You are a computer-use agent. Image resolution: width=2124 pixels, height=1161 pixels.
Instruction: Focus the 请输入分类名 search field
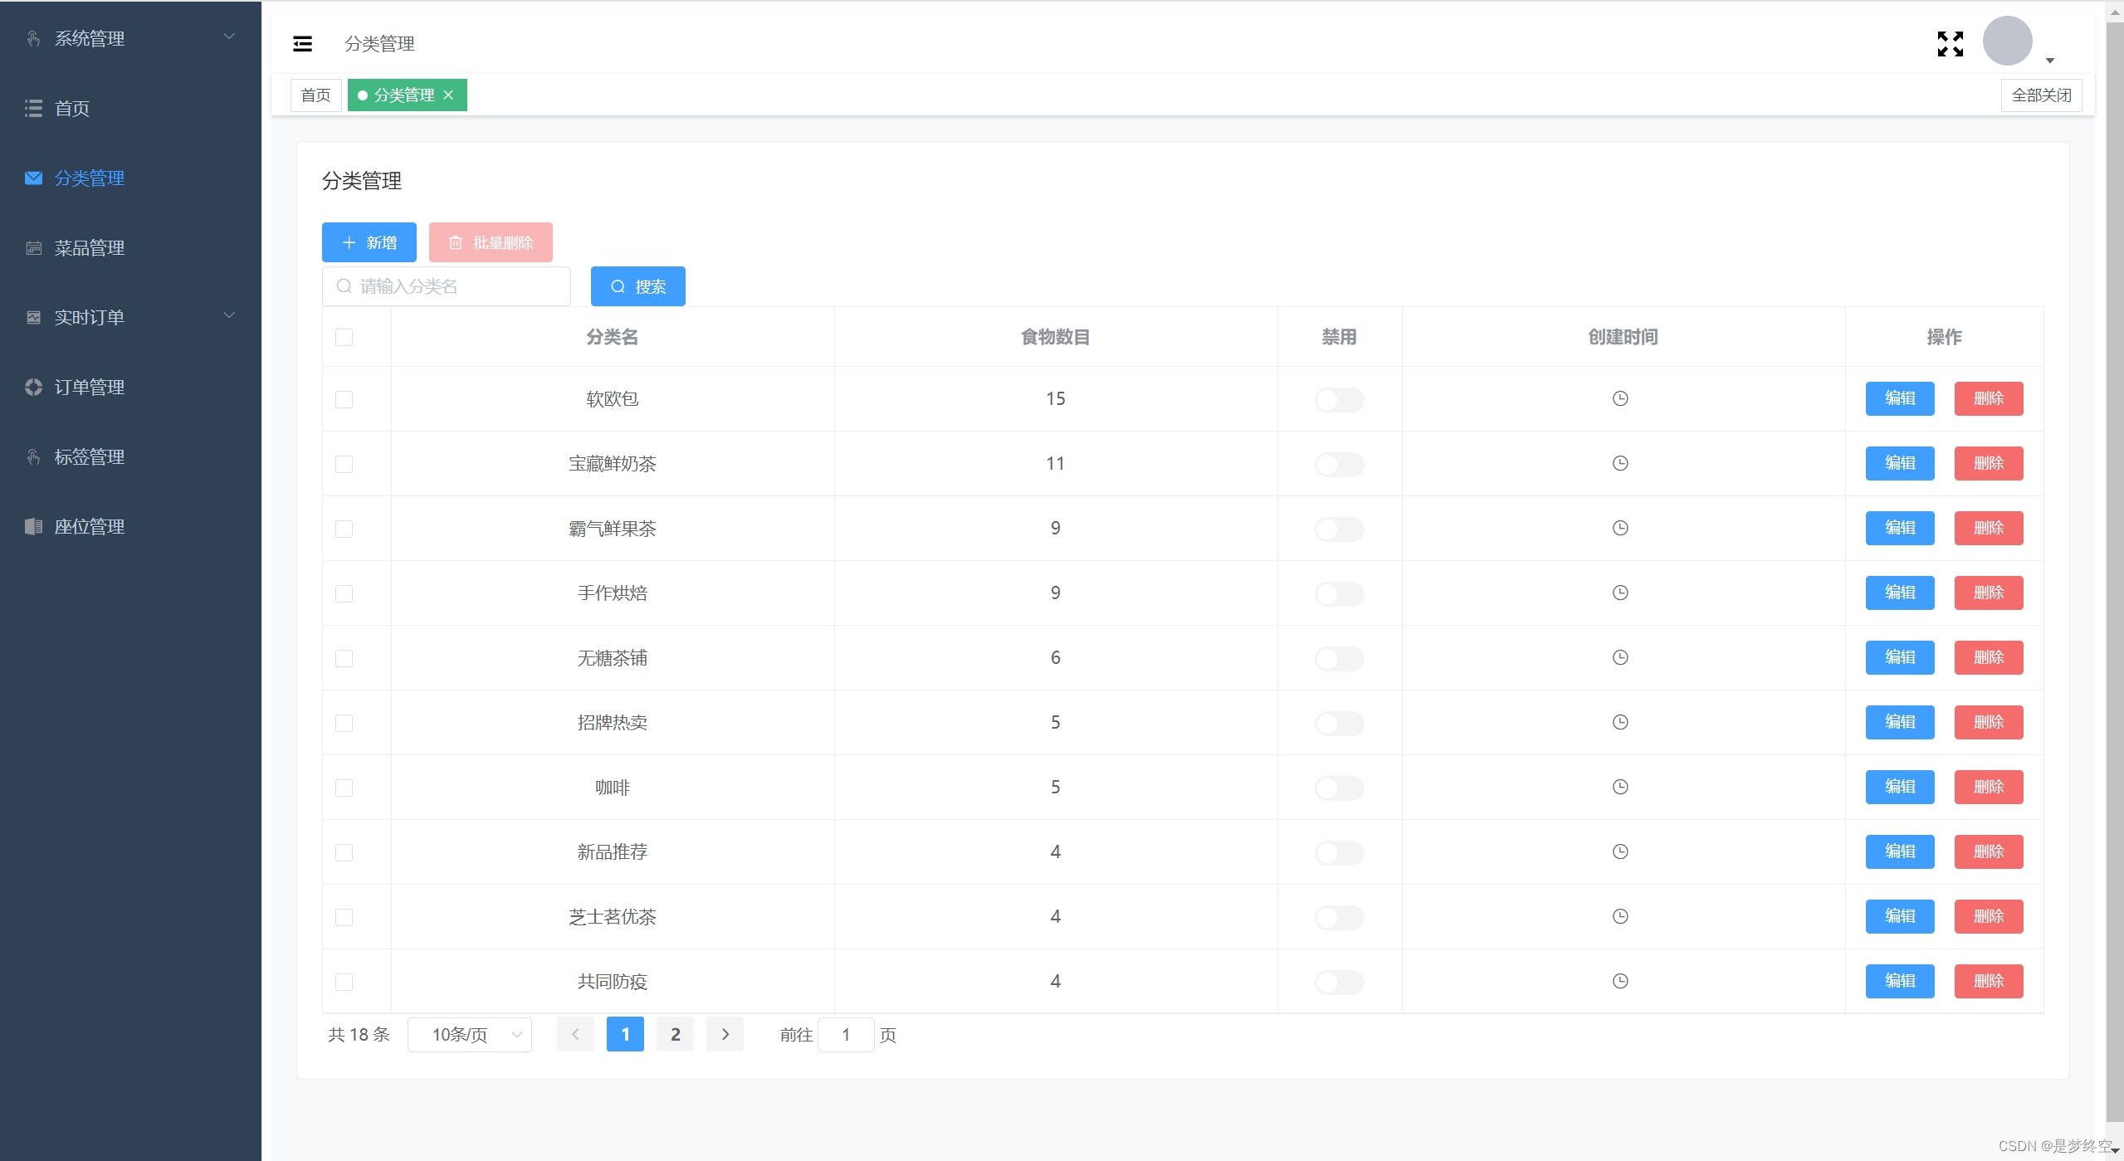pos(447,286)
